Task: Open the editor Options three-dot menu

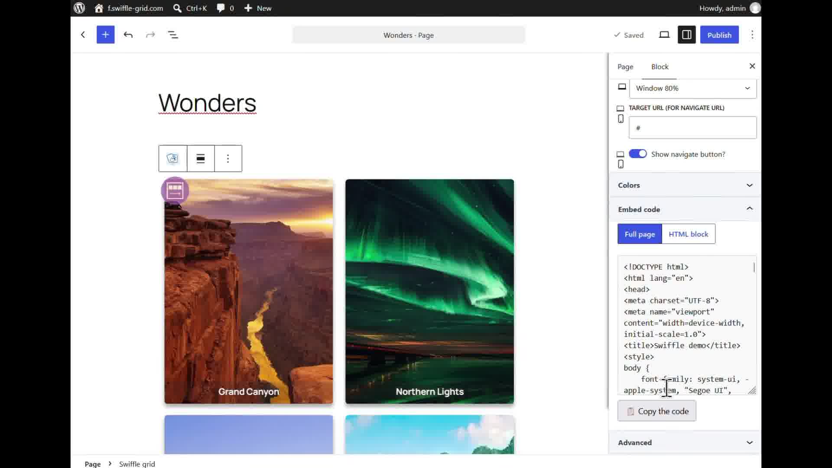Action: point(752,35)
